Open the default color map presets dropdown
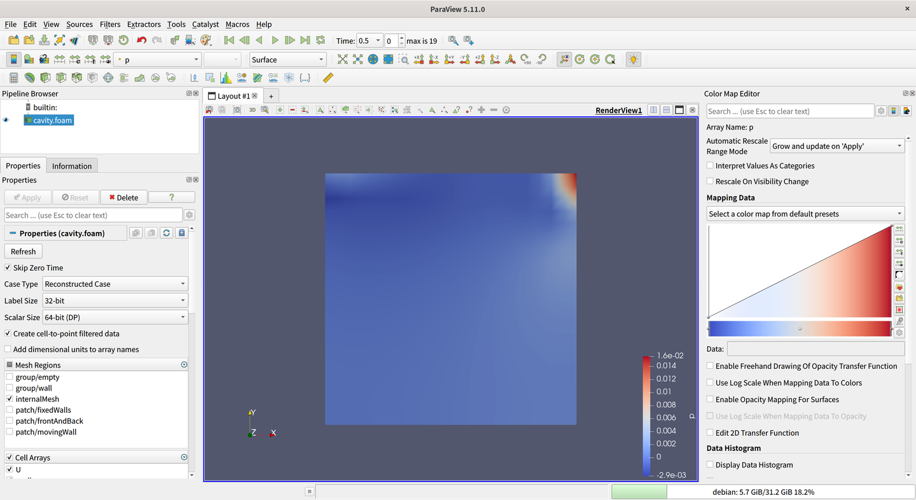Image resolution: width=916 pixels, height=500 pixels. (805, 213)
